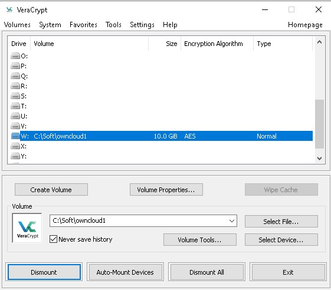The image size is (331, 290).
Task: Click the 10.0 GiB size cell
Action: pos(165,136)
